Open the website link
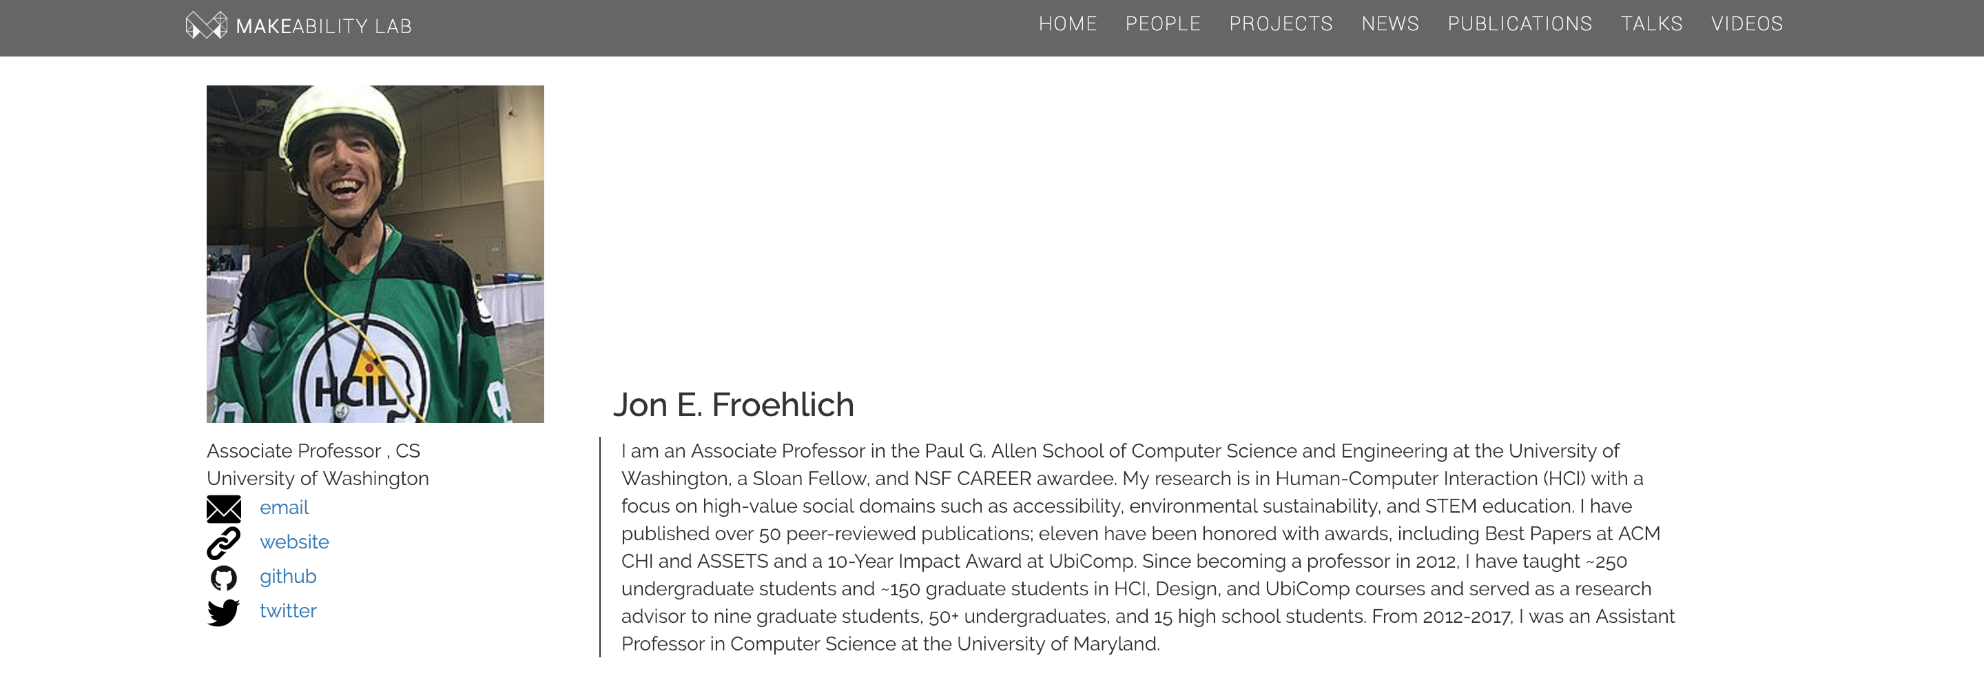 click(x=293, y=542)
